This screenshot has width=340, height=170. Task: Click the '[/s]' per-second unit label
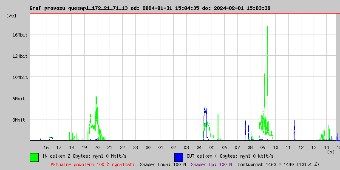(11, 16)
